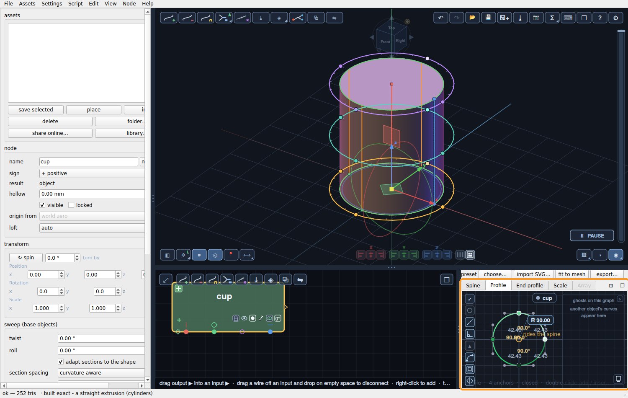Screen dimensions: 628x398
Task: Click the import SVG button
Action: point(533,274)
